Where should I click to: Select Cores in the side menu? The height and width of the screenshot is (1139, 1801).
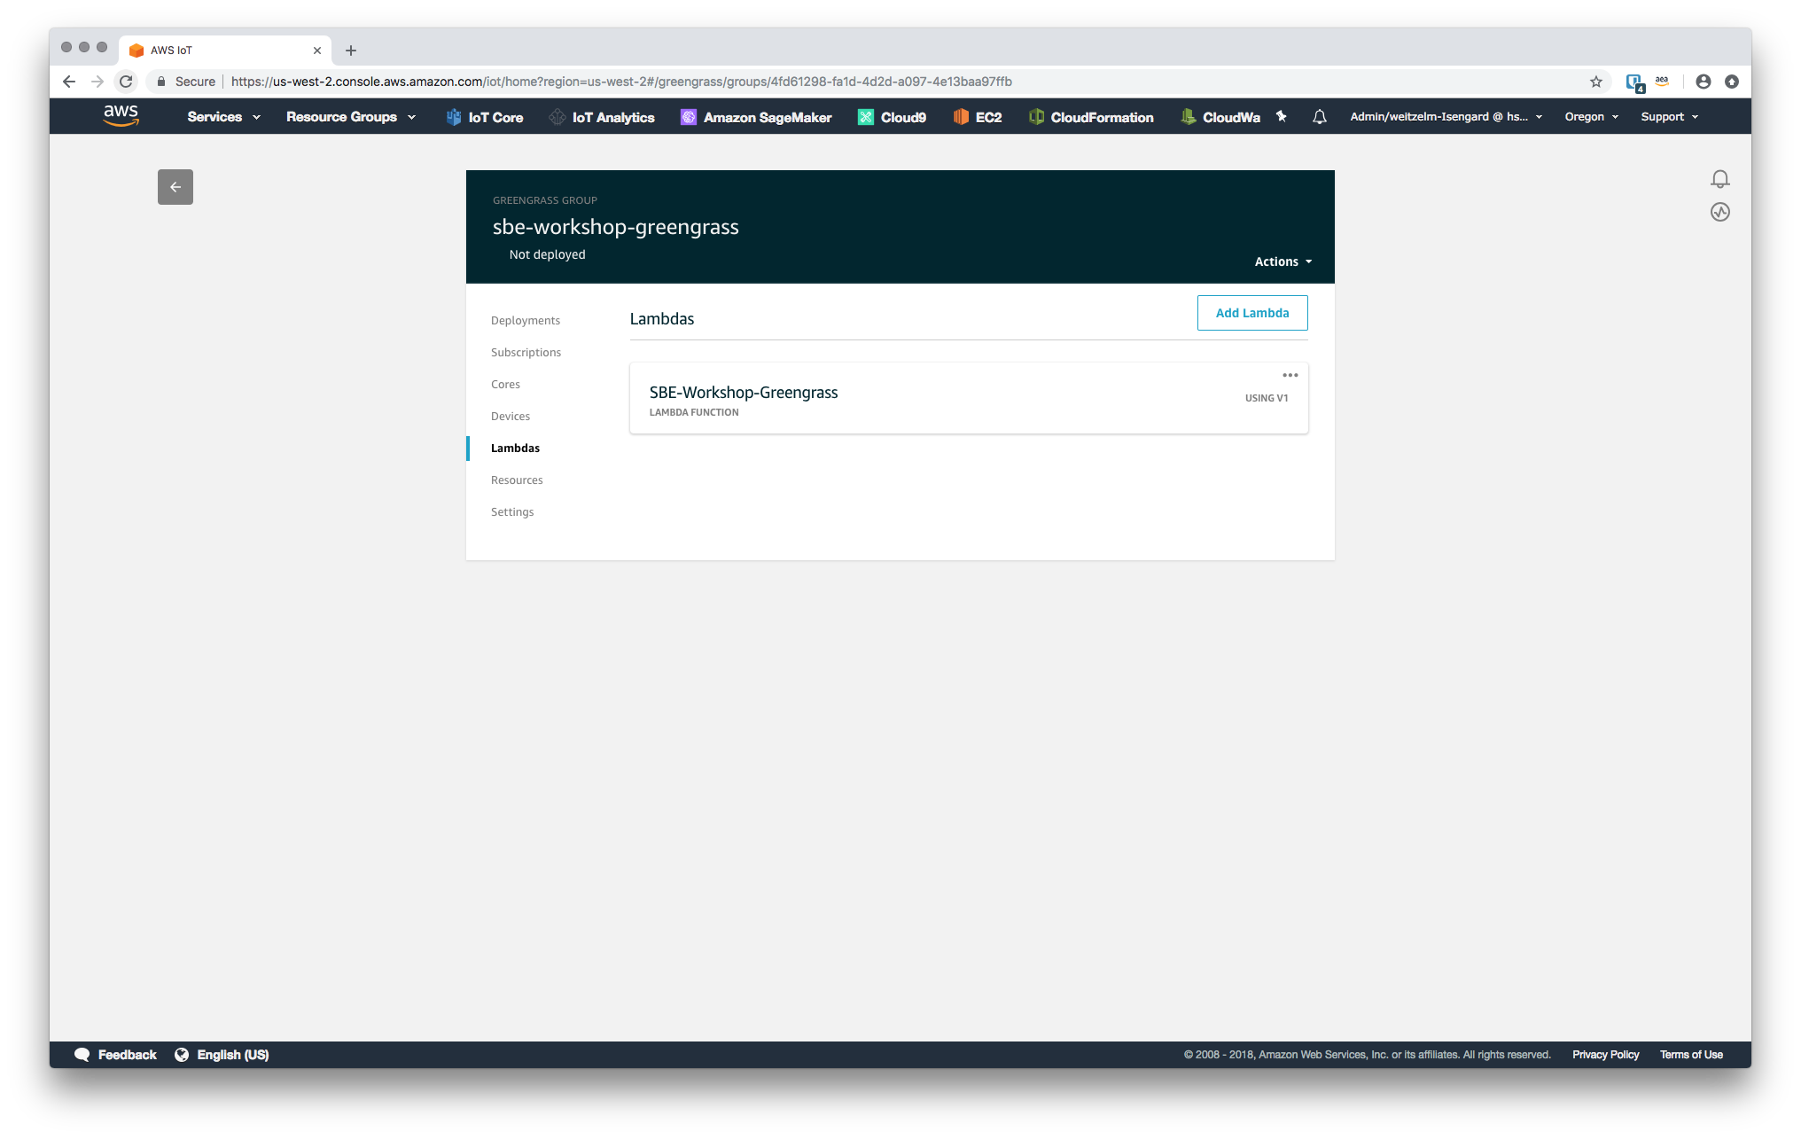[505, 385]
